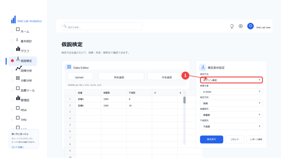Click 設備A's 検査数 cell 1000
This screenshot has width=281, height=158.
[x=114, y=99]
